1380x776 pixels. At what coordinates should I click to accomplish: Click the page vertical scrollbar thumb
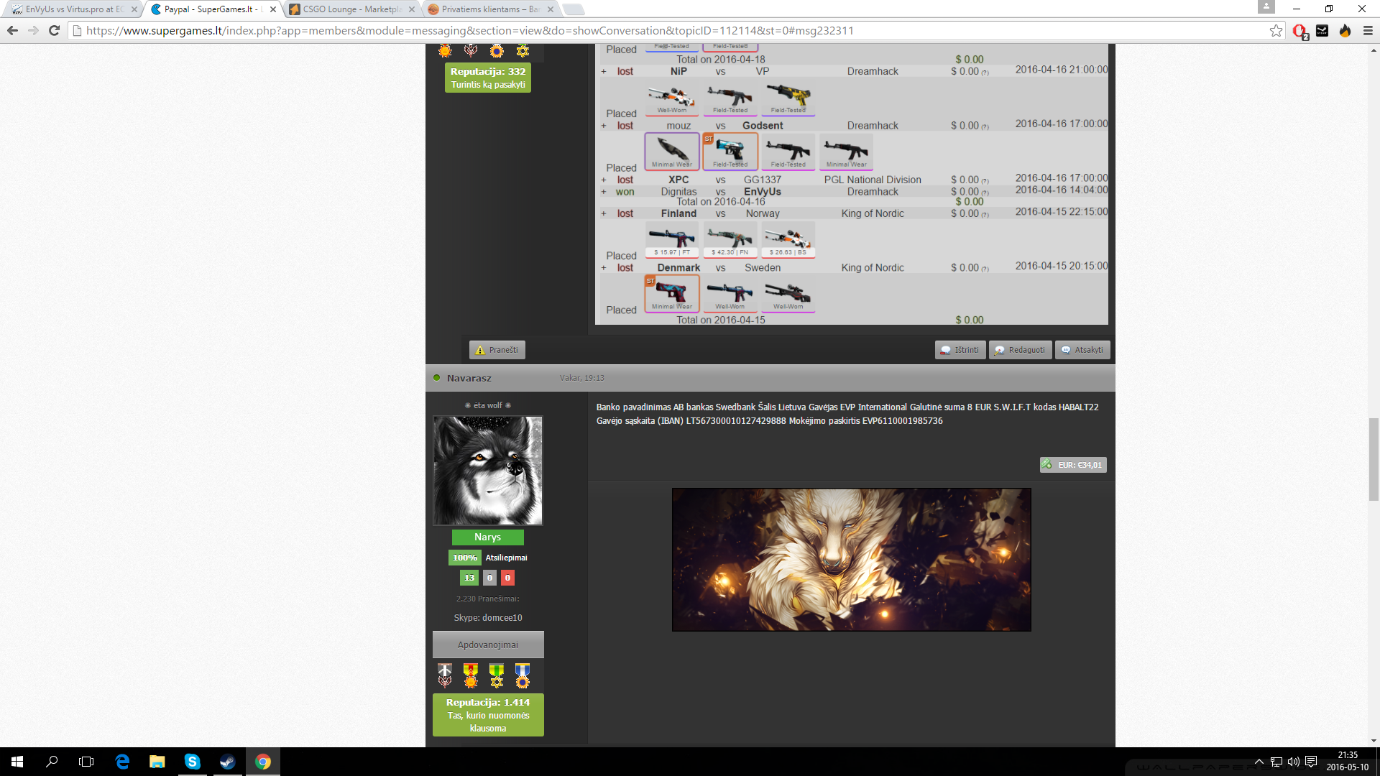[x=1374, y=458]
